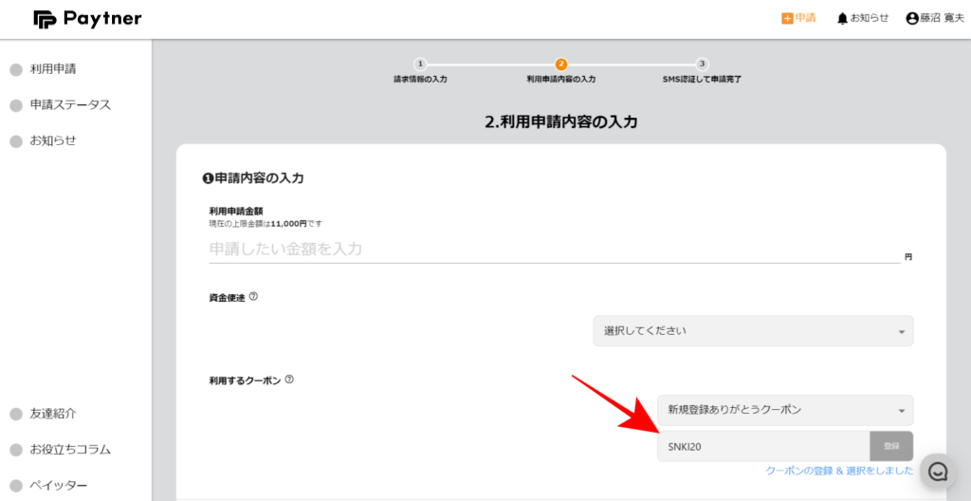971x501 pixels.
Task: Click the orange plus 申請 icon
Action: point(787,19)
